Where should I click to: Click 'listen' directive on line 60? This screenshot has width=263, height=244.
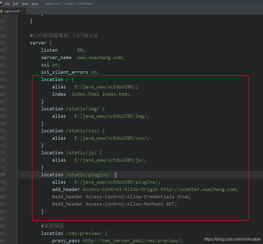pos(49,50)
